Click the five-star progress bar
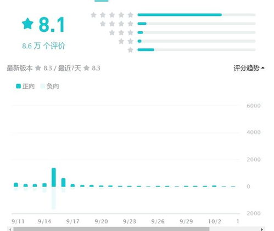 coord(197,15)
